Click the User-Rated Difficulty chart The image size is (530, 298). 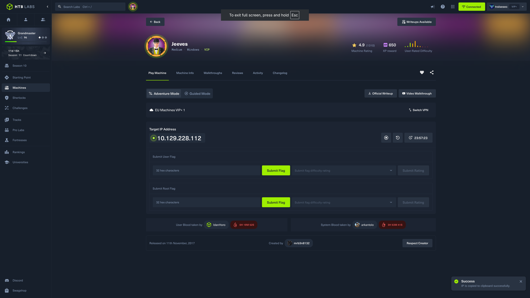click(417, 44)
